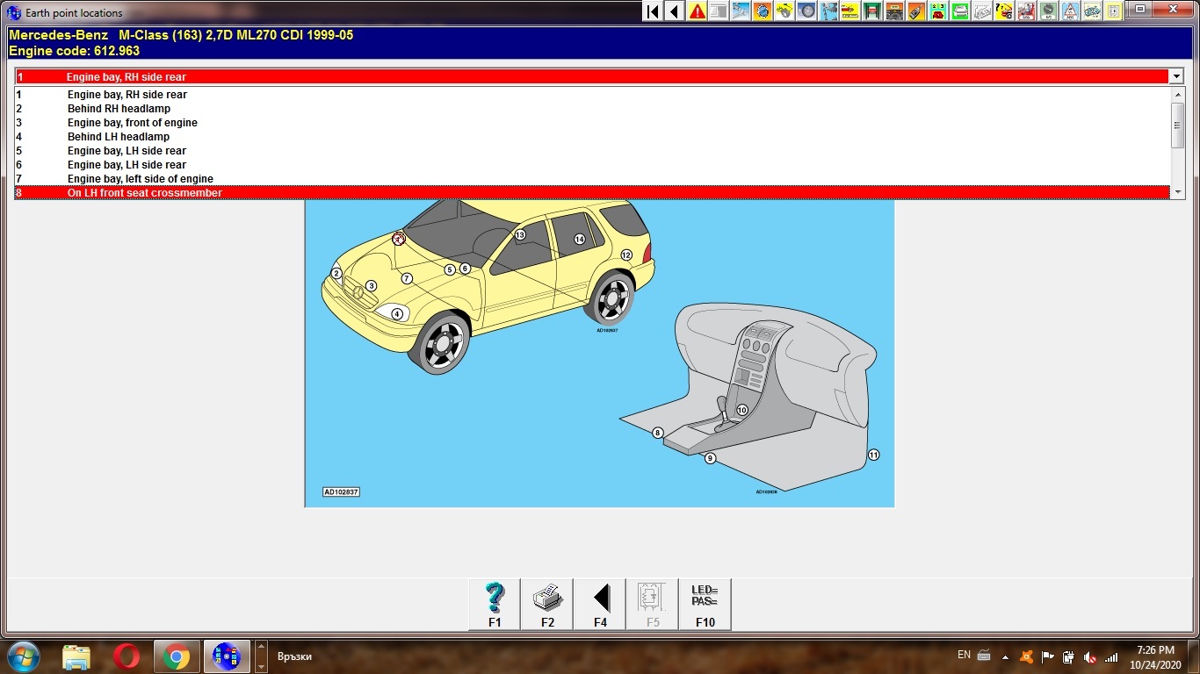Screen dimensions: 1200x674
Task: Open the Windows Start menu
Action: coord(24,656)
